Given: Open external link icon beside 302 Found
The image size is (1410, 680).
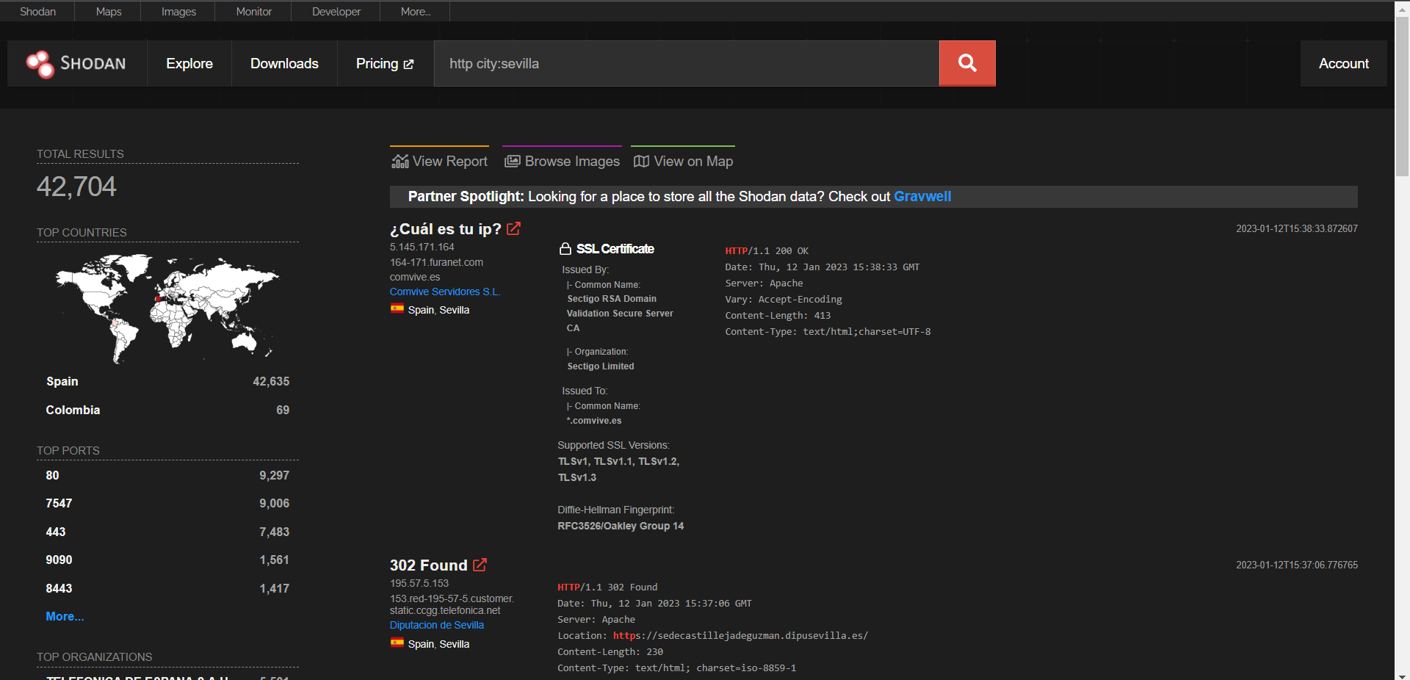Looking at the screenshot, I should pyautogui.click(x=480, y=565).
